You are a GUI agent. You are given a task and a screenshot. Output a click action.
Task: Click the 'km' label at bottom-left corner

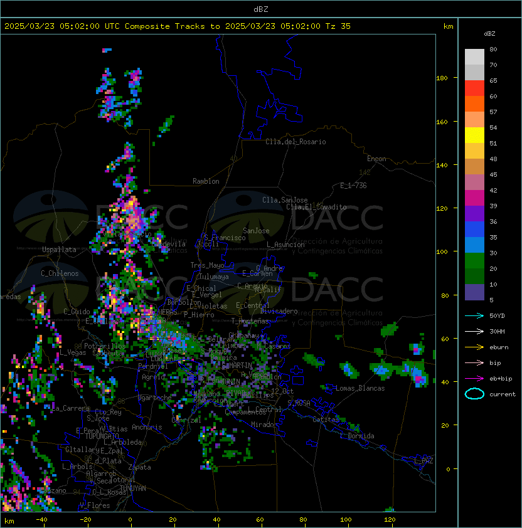tap(9, 521)
